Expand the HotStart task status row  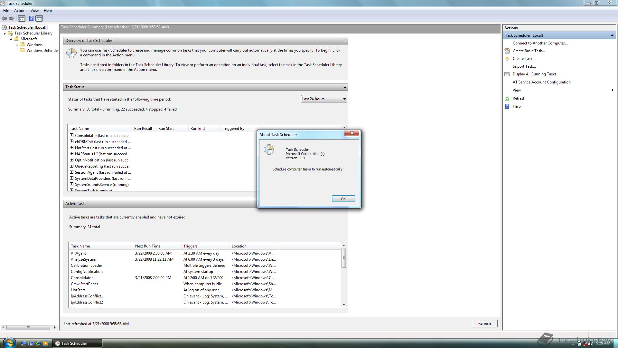click(x=71, y=148)
